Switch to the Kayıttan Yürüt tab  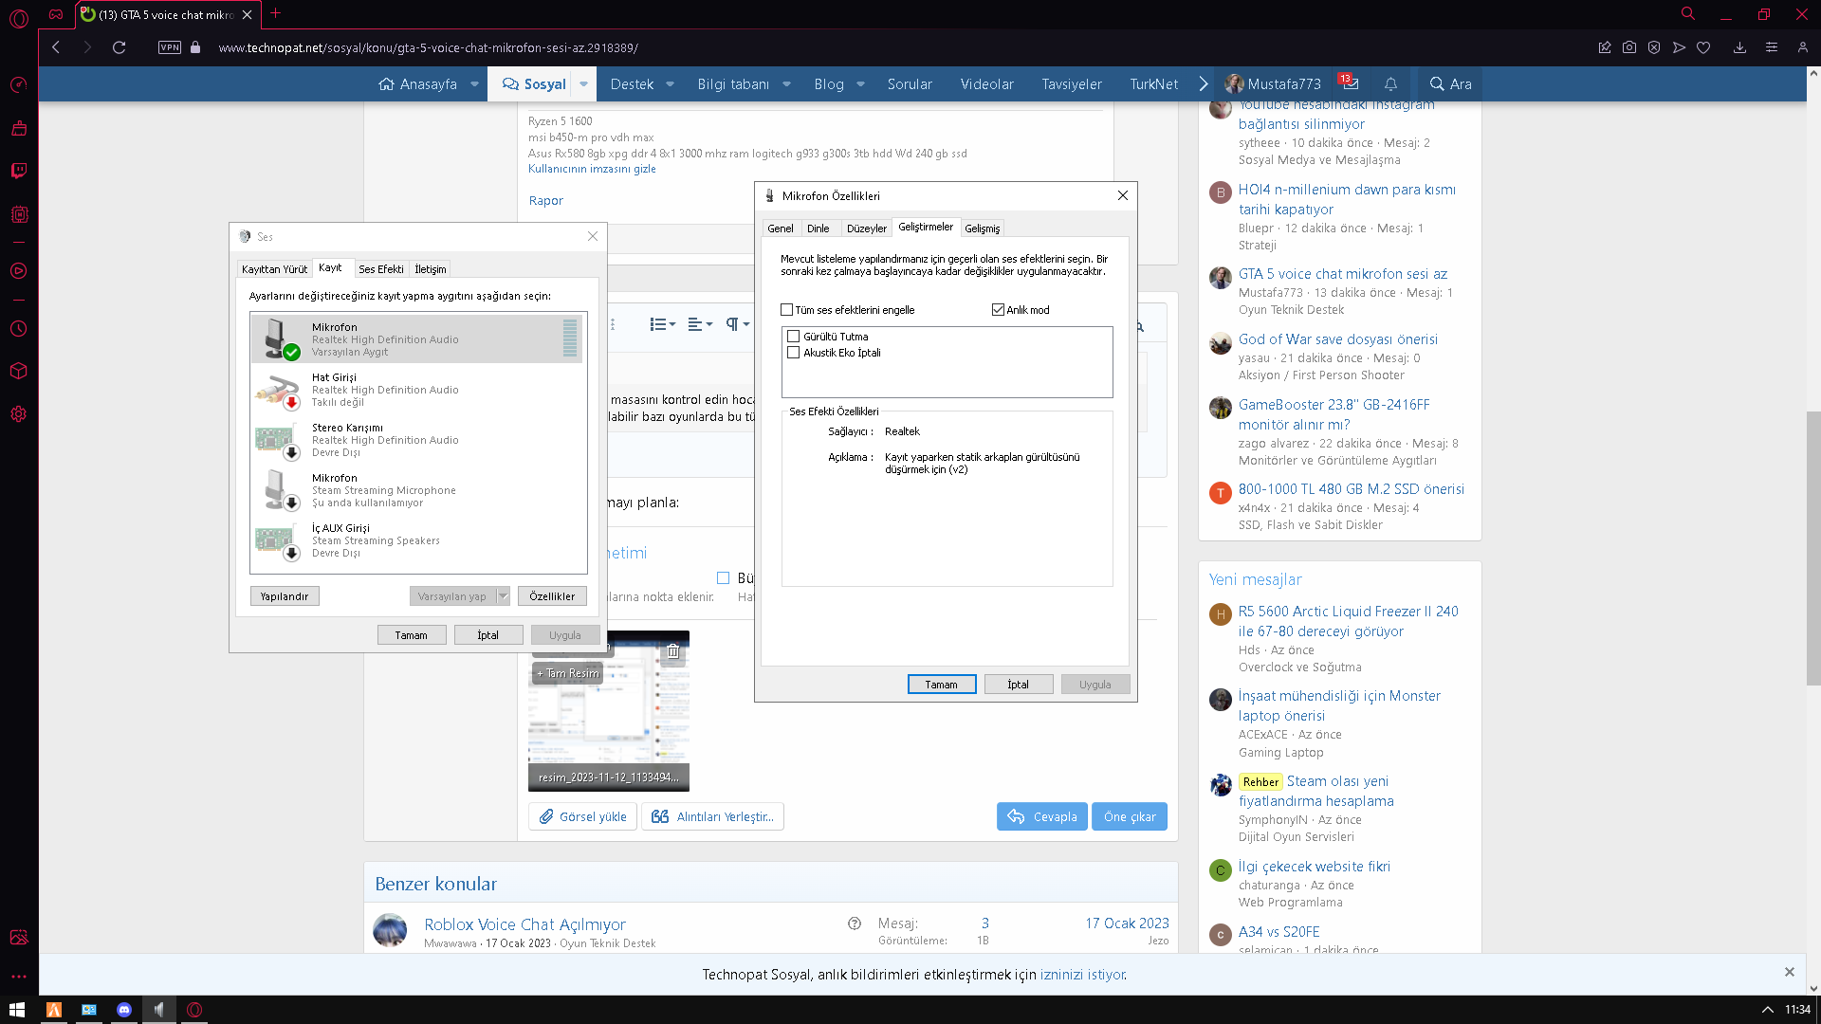pyautogui.click(x=274, y=269)
